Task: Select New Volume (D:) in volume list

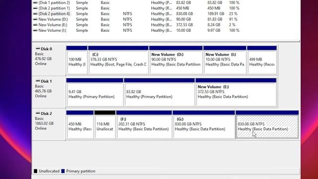Action: (53, 19)
